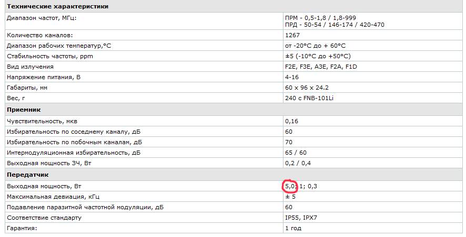Click the ±5 frequency stability value
The width and height of the screenshot is (466, 237).
tap(318, 56)
